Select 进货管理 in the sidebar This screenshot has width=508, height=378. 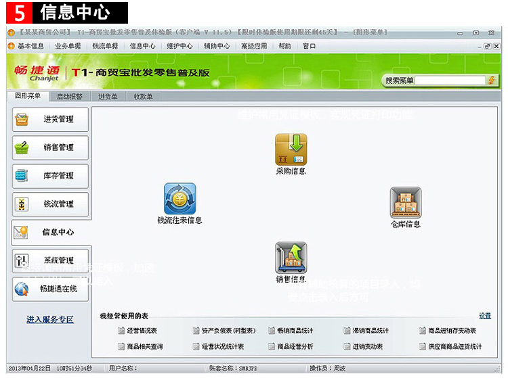click(x=50, y=119)
